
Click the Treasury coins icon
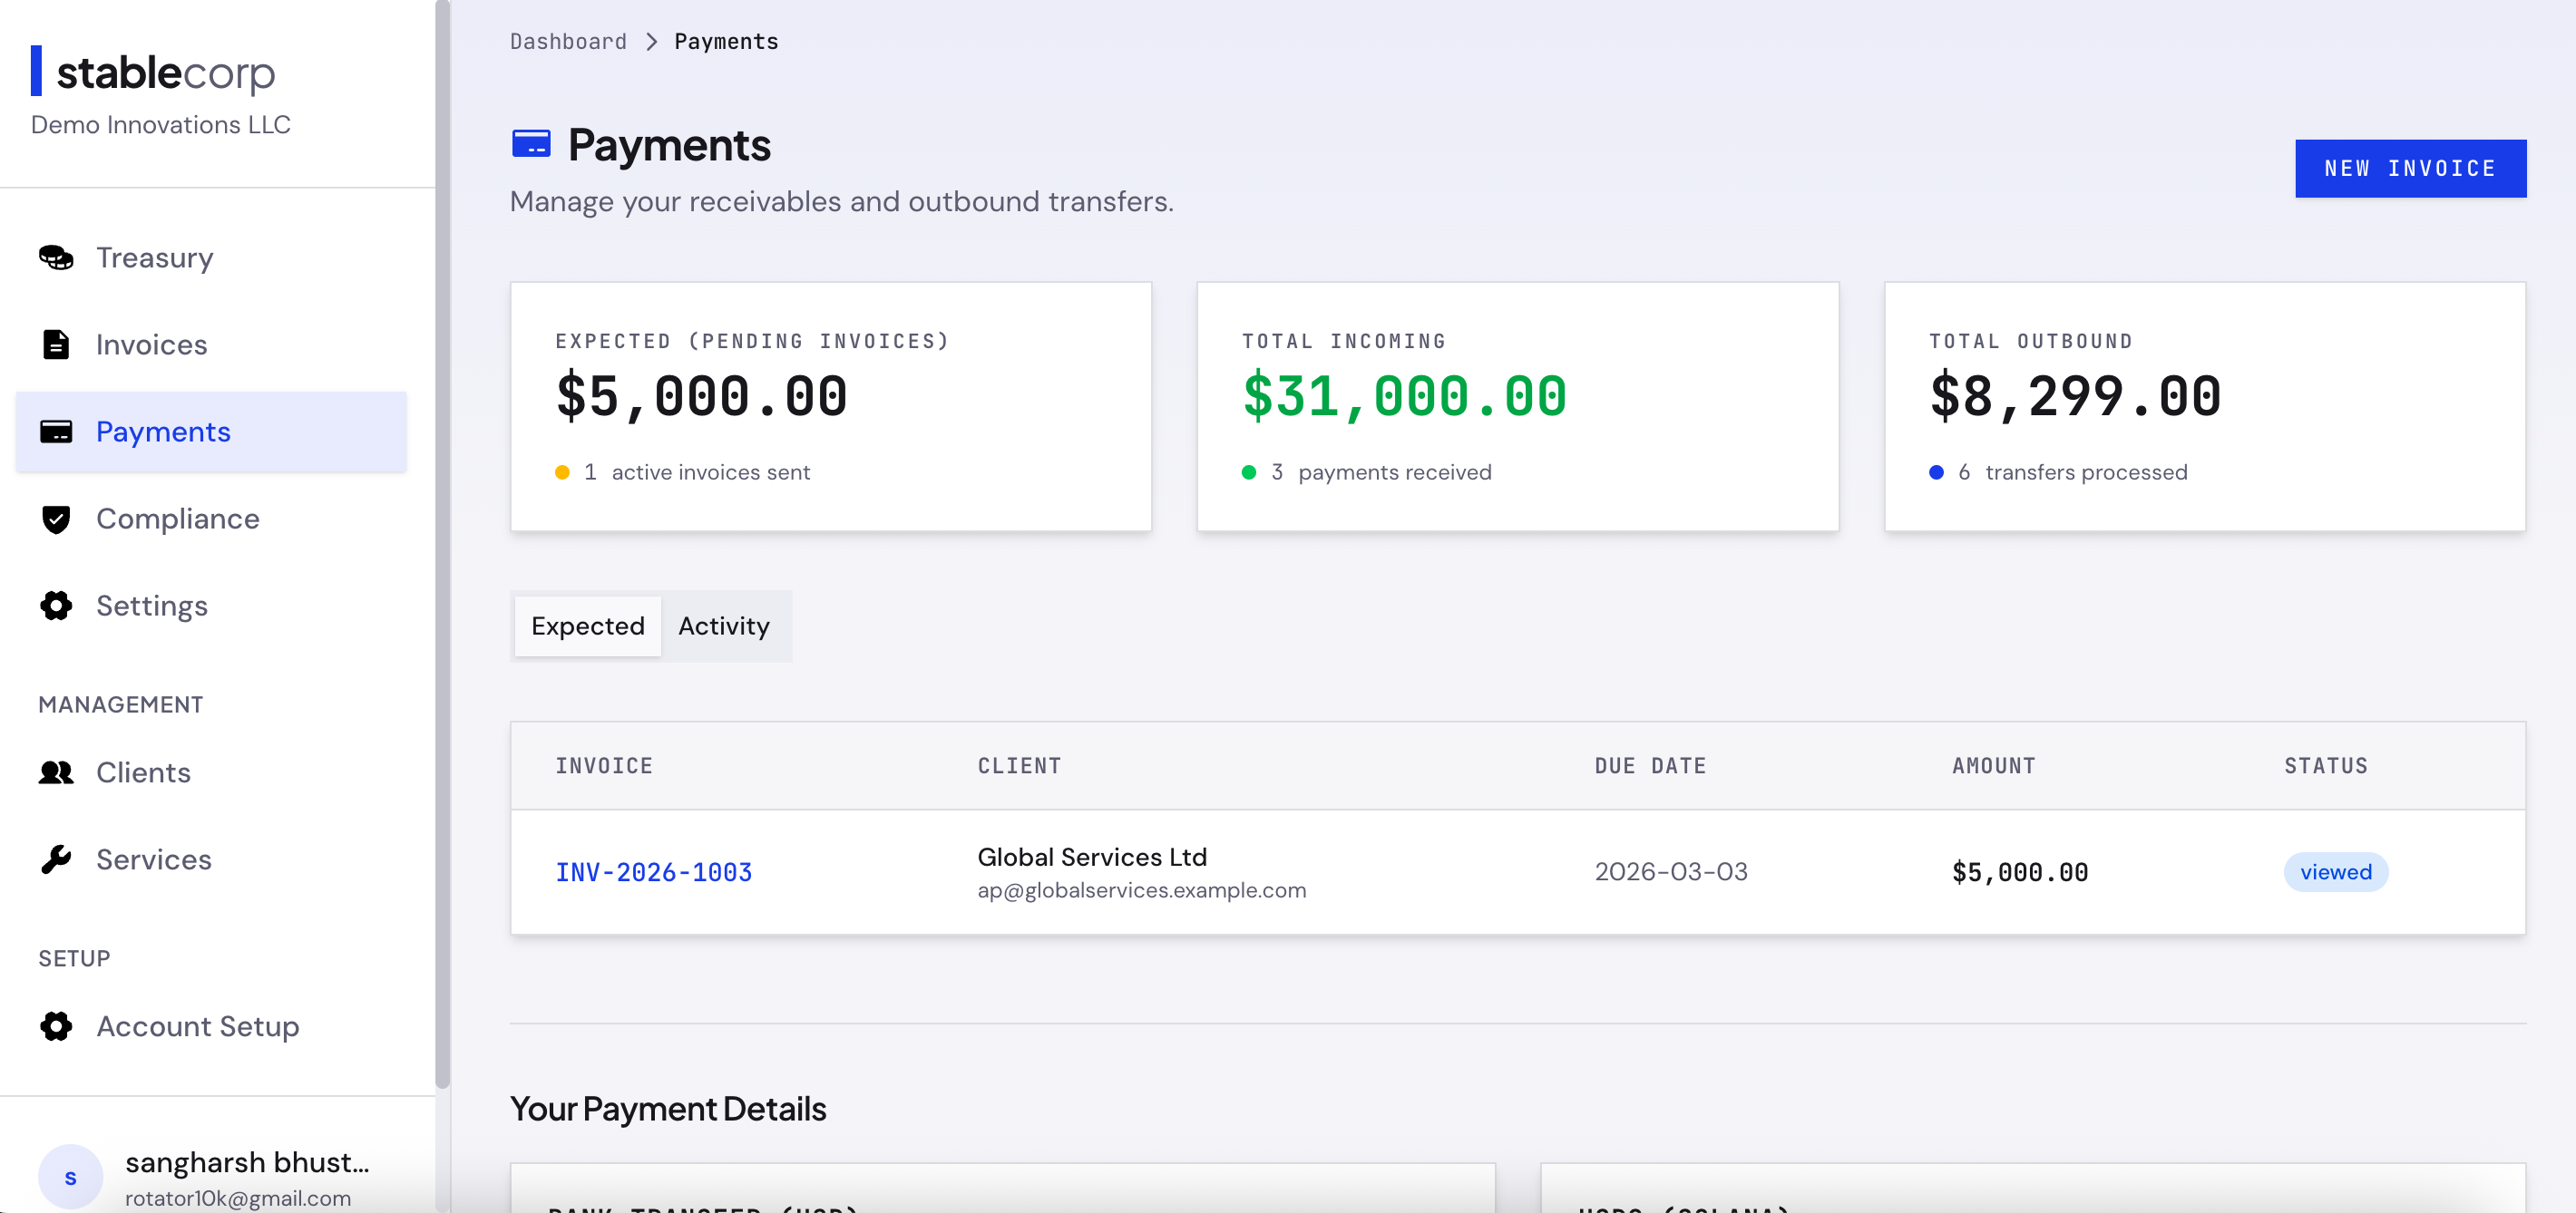[56, 257]
